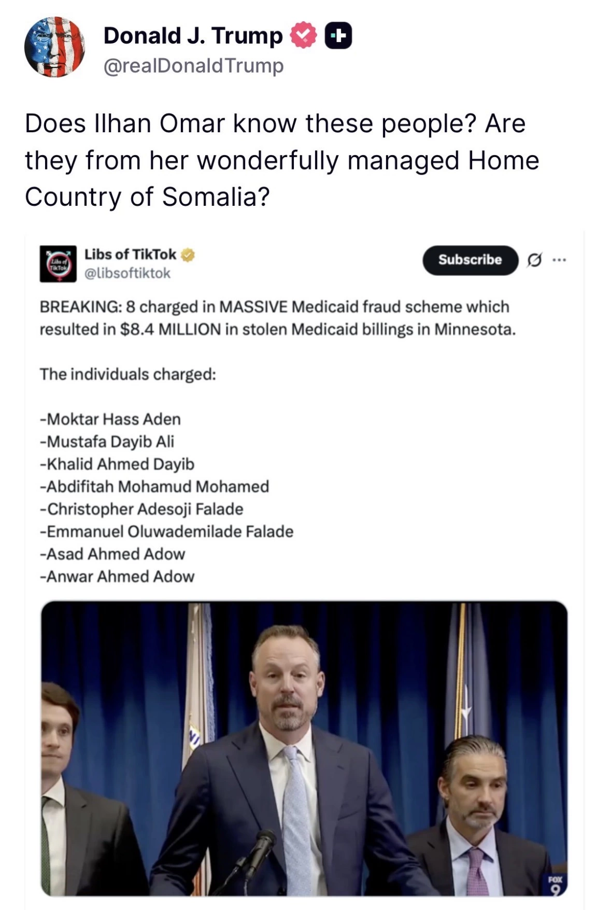The height and width of the screenshot is (910, 611).
Task: Open Donald J. Trump's profile avatar
Action: click(54, 47)
